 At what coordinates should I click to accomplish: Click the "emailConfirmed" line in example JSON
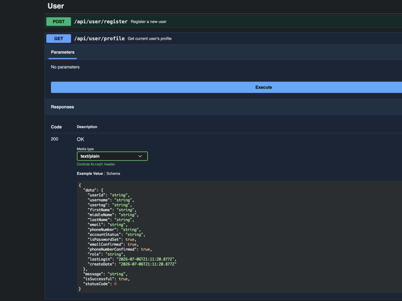point(113,244)
